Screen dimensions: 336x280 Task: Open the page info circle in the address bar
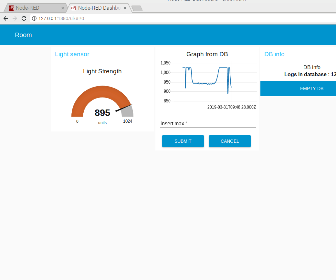[x=34, y=18]
